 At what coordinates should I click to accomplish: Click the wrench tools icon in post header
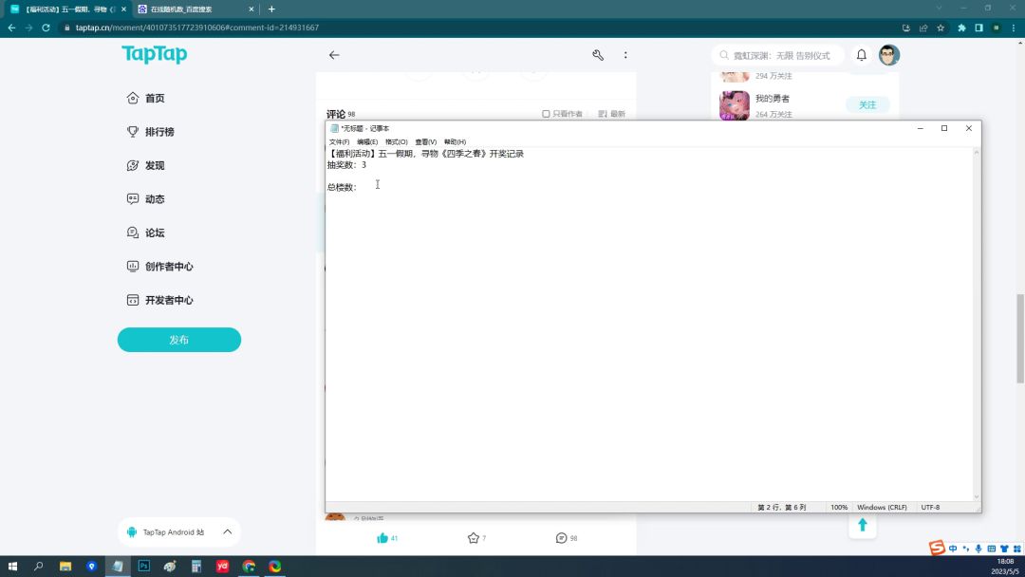click(598, 55)
